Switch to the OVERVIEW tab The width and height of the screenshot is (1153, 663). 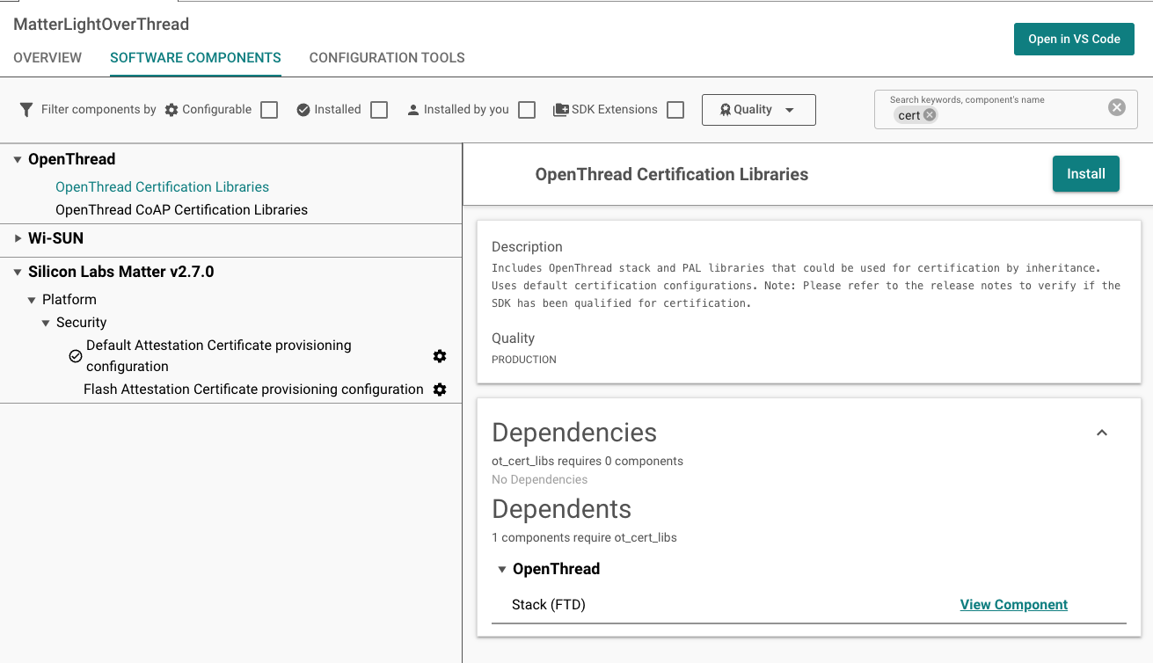pyautogui.click(x=47, y=58)
